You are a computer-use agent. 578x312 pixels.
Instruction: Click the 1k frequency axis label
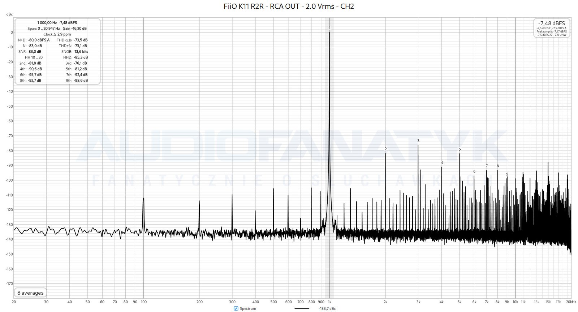tap(329, 302)
